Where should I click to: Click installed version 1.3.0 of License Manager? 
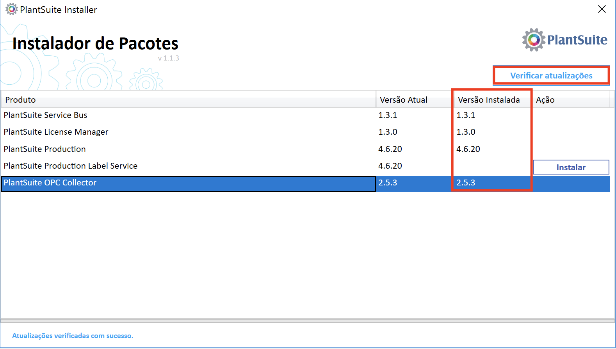[x=466, y=132]
